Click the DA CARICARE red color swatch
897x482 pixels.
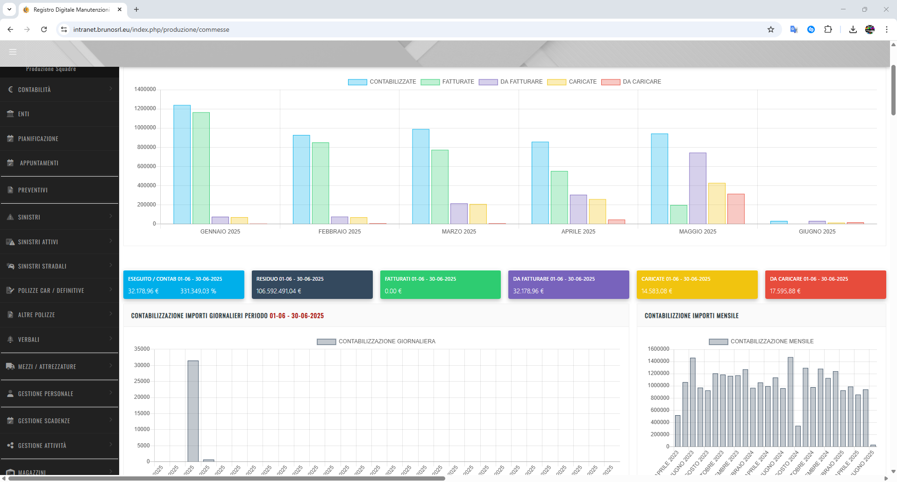(611, 82)
